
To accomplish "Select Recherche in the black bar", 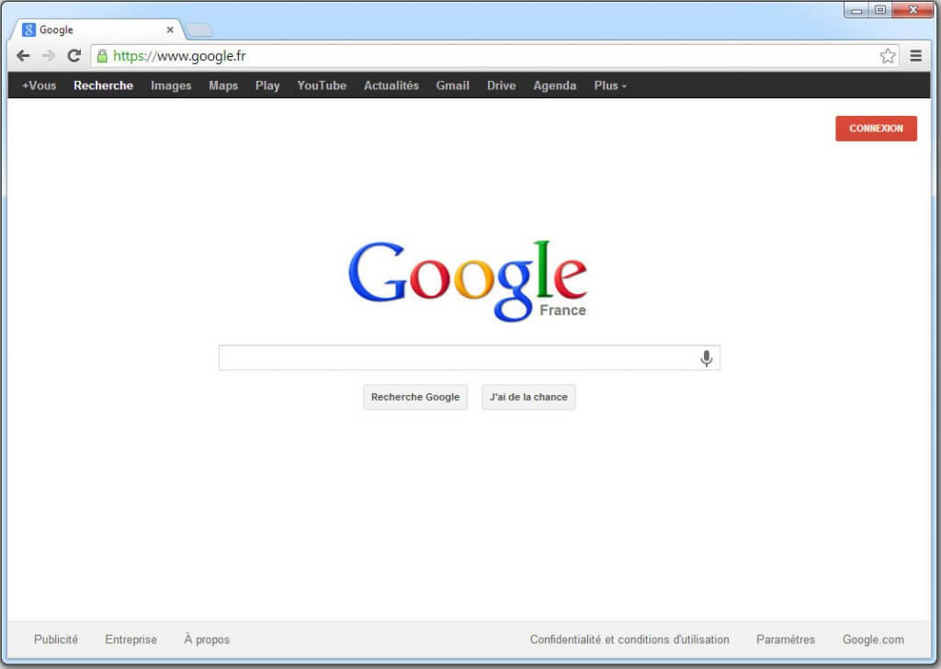I will coord(103,85).
